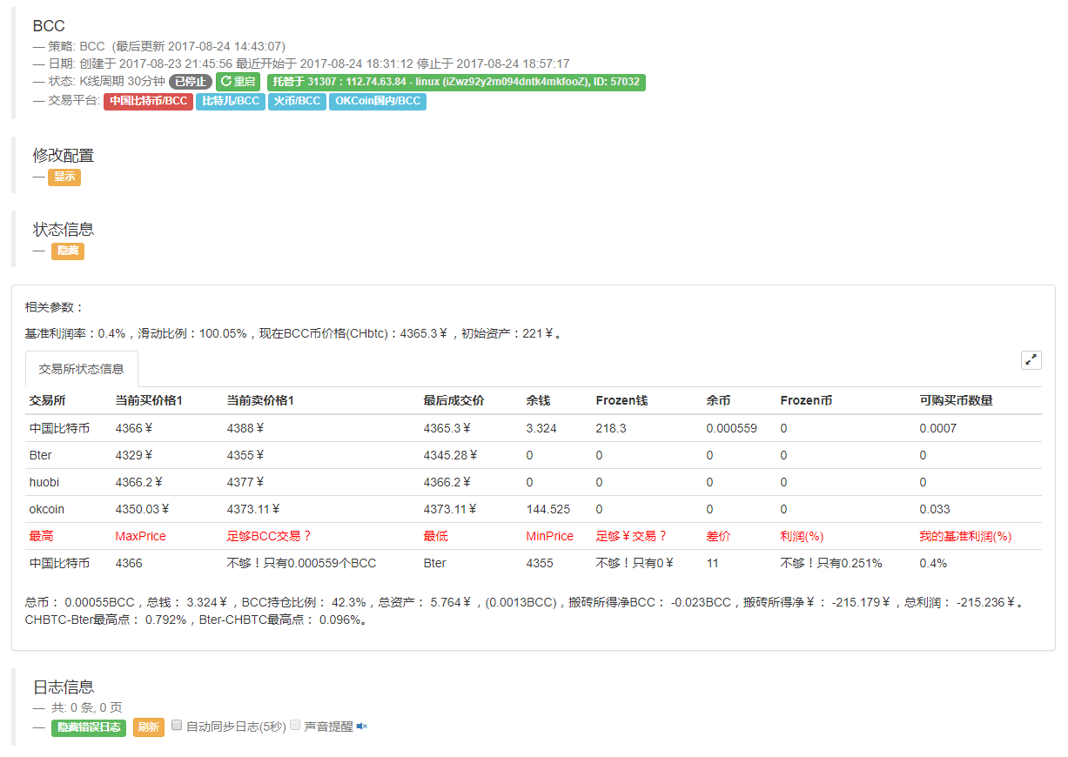Click the 重启 restart button
The image size is (1068, 757).
pos(238,82)
